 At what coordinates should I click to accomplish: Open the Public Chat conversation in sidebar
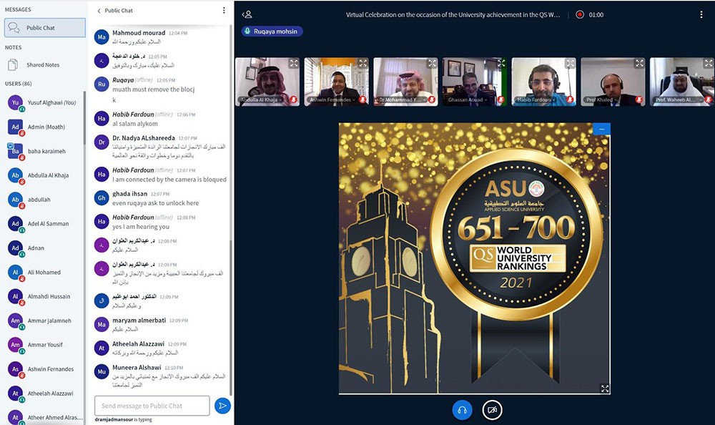[44, 28]
